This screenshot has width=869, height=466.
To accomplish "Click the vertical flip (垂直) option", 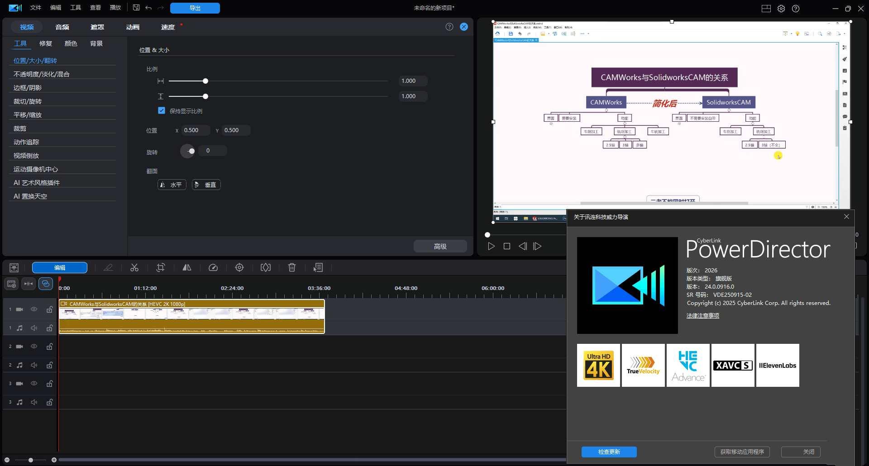I will pos(206,185).
